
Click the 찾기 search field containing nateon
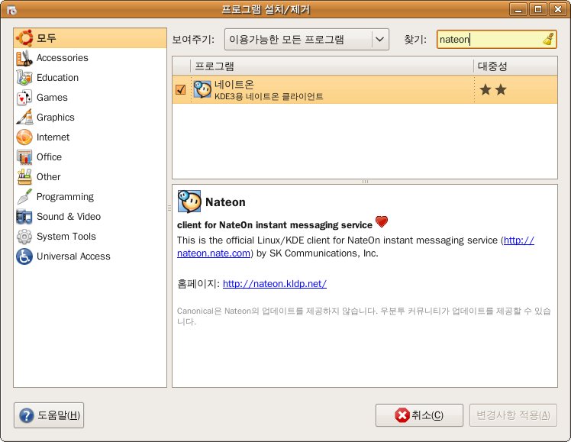pos(497,40)
